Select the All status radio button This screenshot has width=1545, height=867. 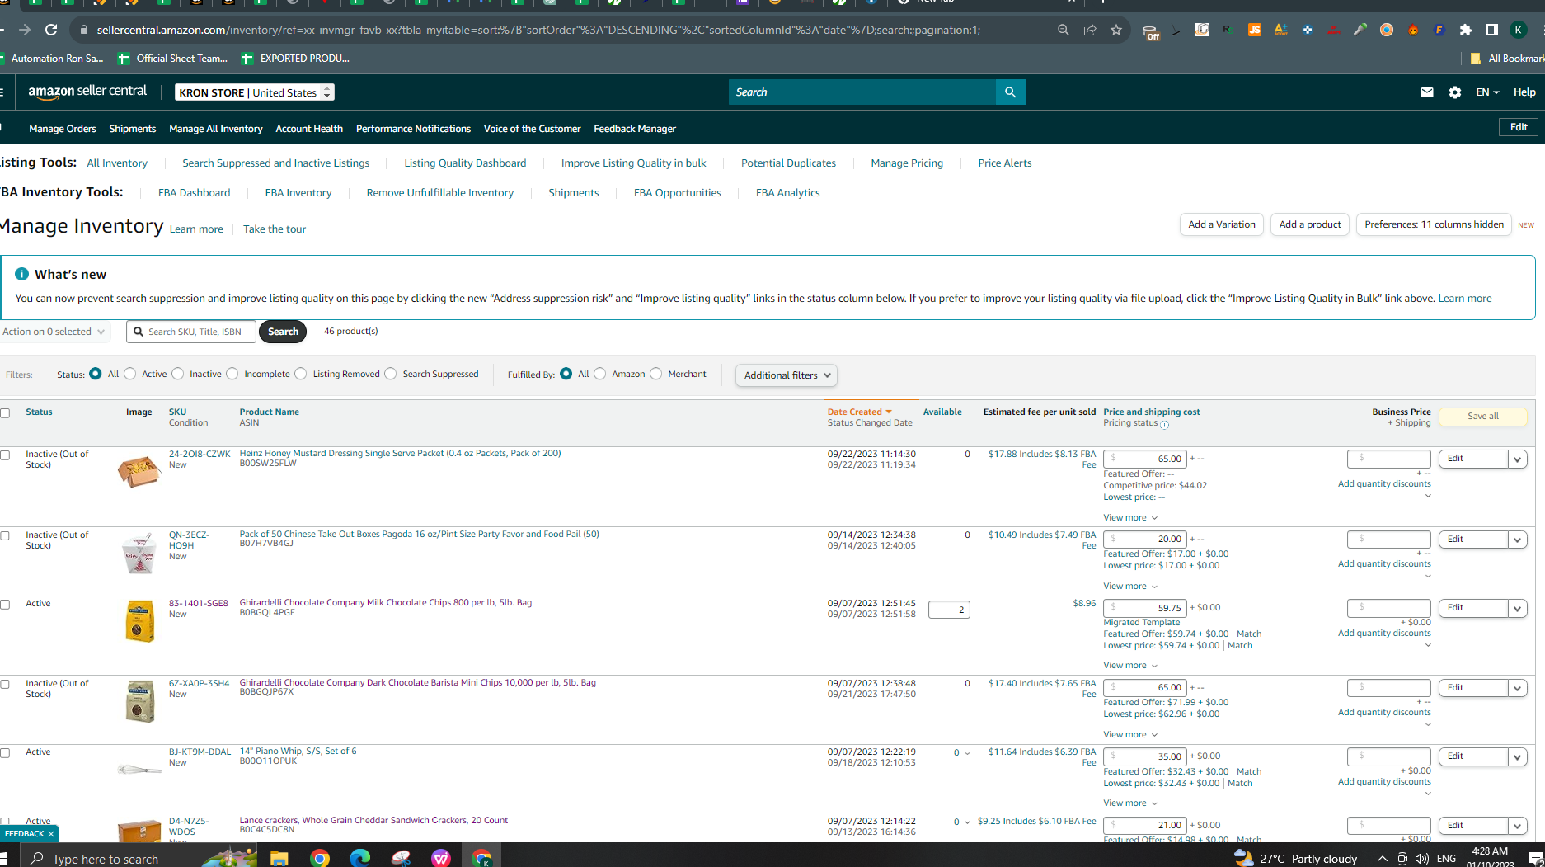tap(96, 374)
